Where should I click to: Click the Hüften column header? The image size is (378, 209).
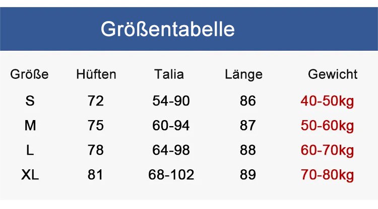coord(96,75)
